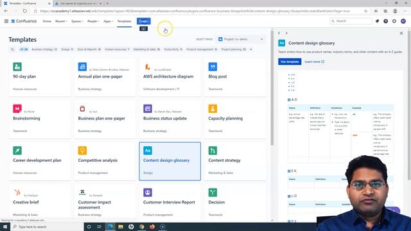Select the Decision template icon
Image resolution: width=411 pixels, height=231 pixels.
(213, 193)
